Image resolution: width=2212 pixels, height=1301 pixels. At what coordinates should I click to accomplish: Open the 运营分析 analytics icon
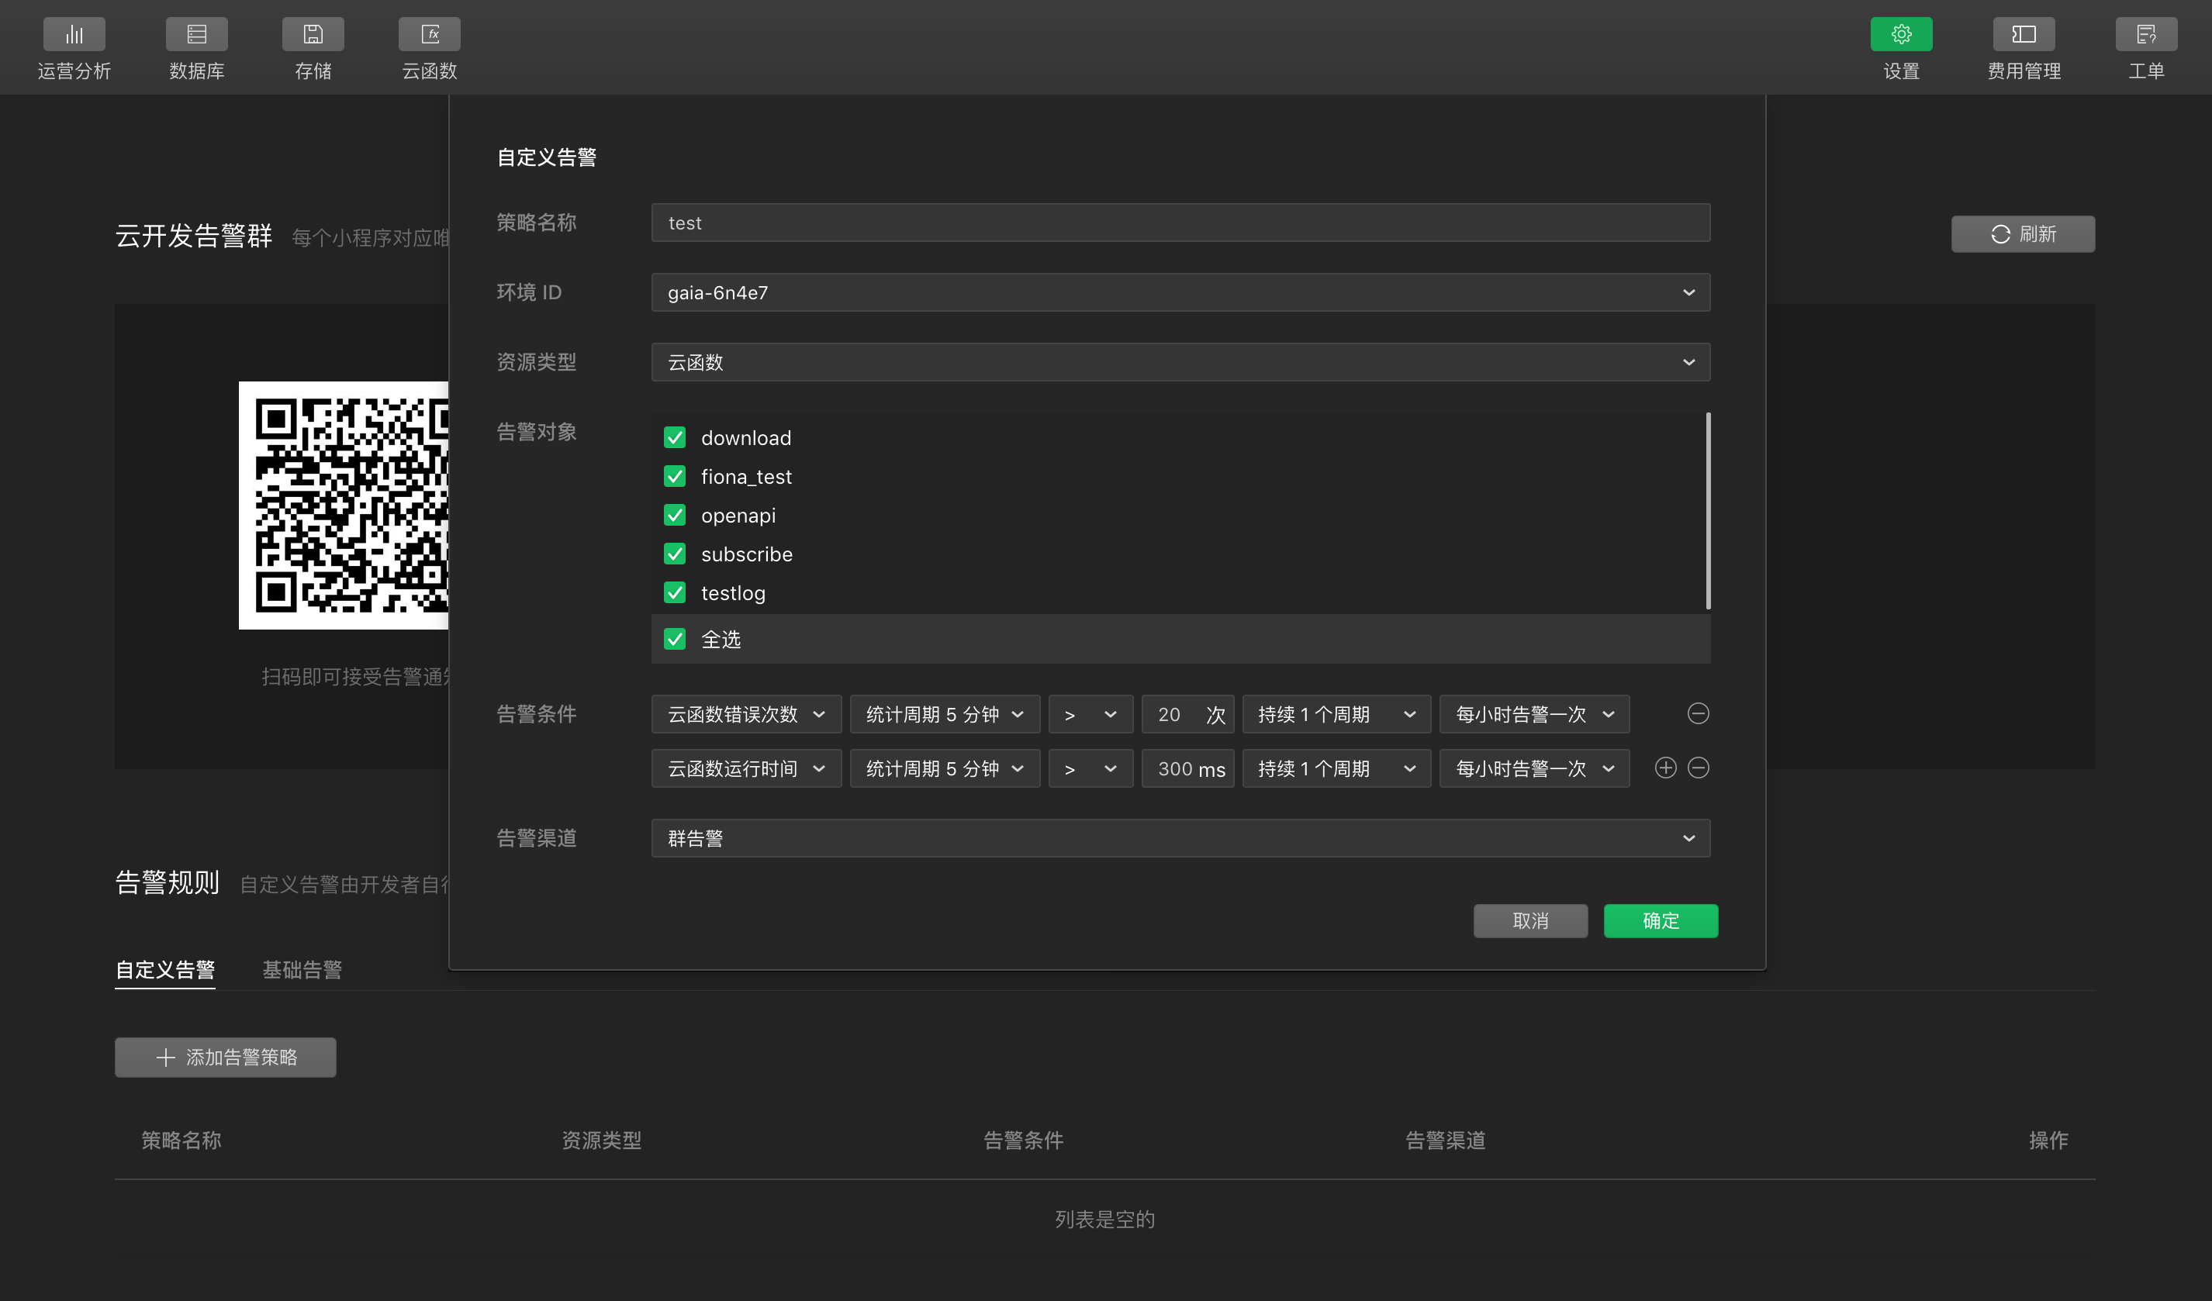tap(74, 35)
